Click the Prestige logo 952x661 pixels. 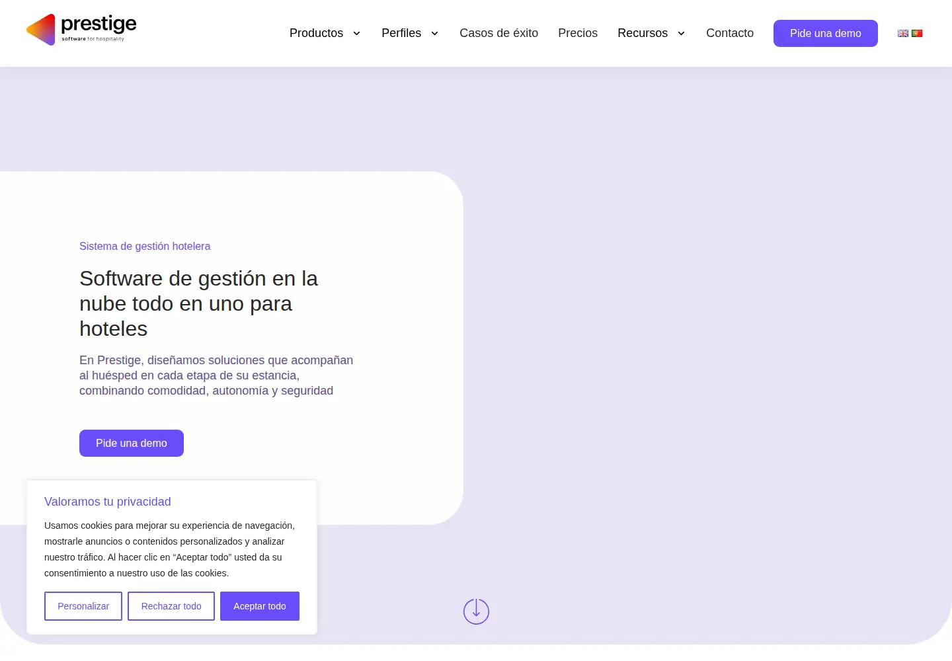(81, 30)
